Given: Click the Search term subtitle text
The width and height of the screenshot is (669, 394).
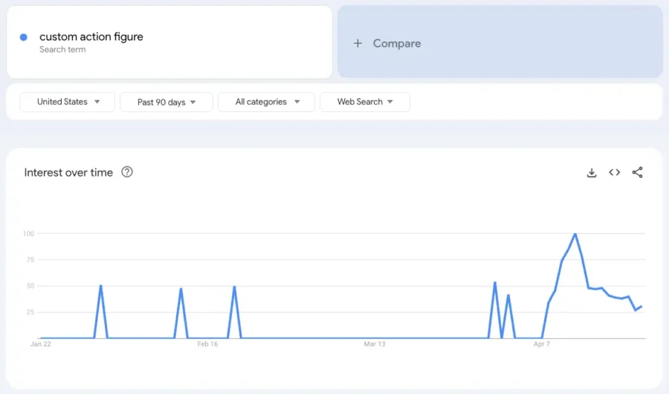Looking at the screenshot, I should (x=62, y=50).
